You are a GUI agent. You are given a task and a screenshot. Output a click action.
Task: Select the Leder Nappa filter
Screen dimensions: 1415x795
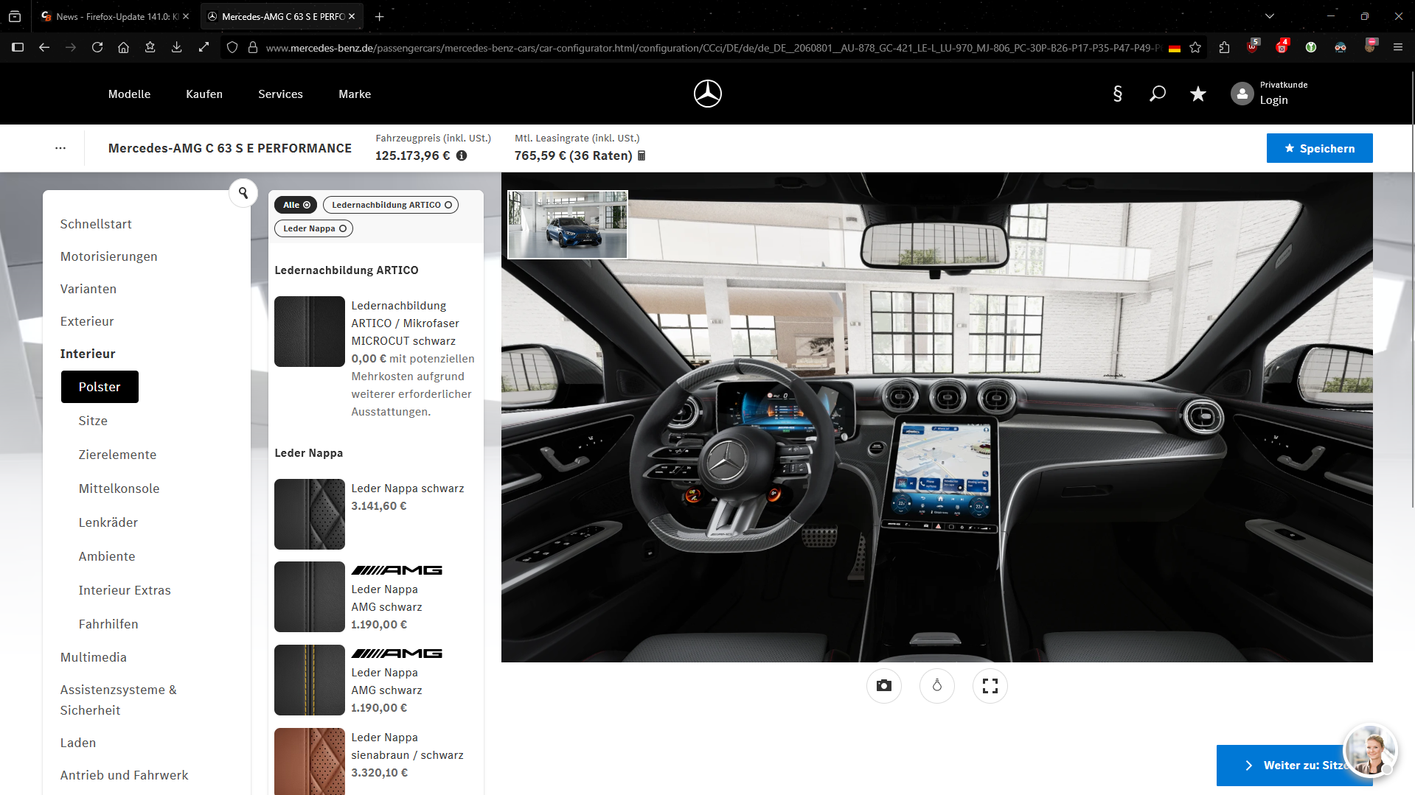[314, 228]
